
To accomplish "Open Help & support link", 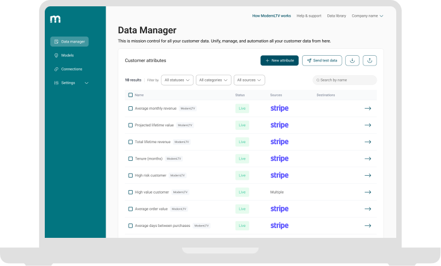I will [309, 16].
